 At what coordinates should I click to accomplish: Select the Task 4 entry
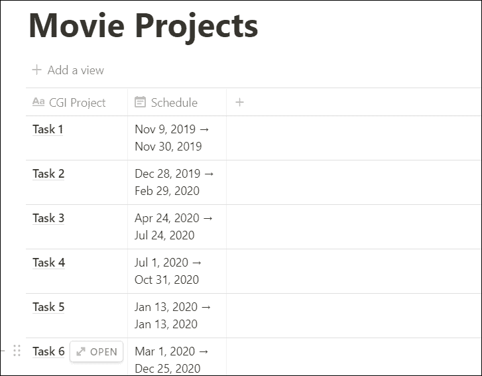click(48, 263)
